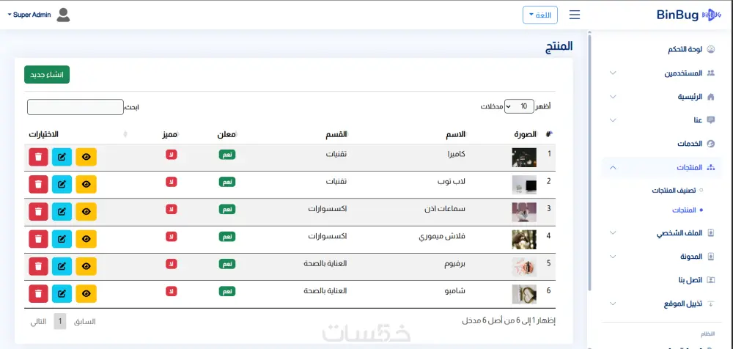View the كاميرا product with eye icon
This screenshot has width=733, height=349.
(86, 157)
